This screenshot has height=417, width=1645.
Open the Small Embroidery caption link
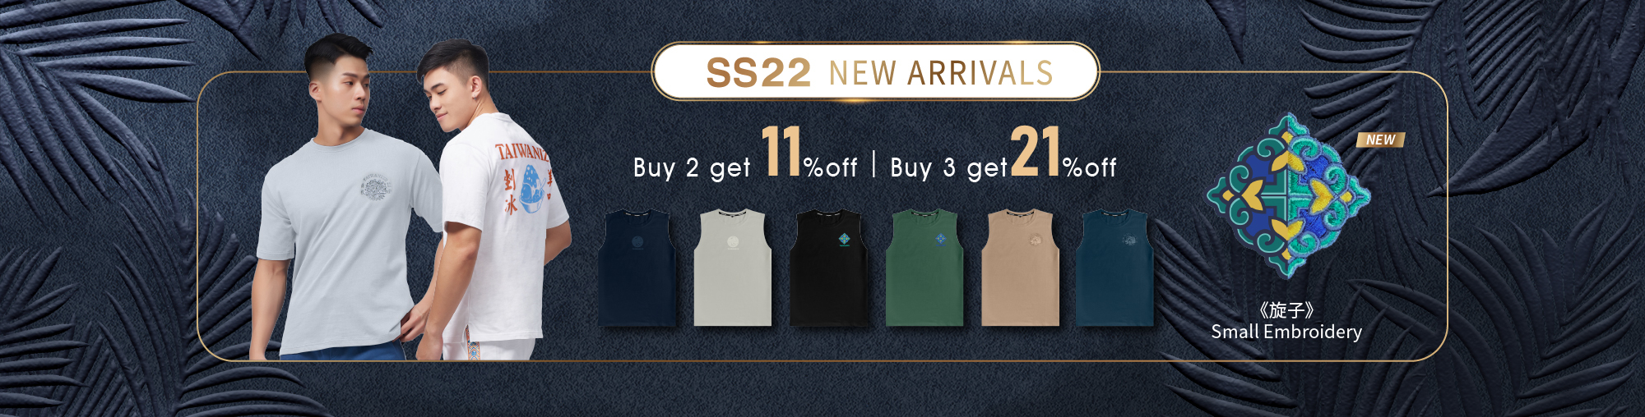tap(1286, 321)
